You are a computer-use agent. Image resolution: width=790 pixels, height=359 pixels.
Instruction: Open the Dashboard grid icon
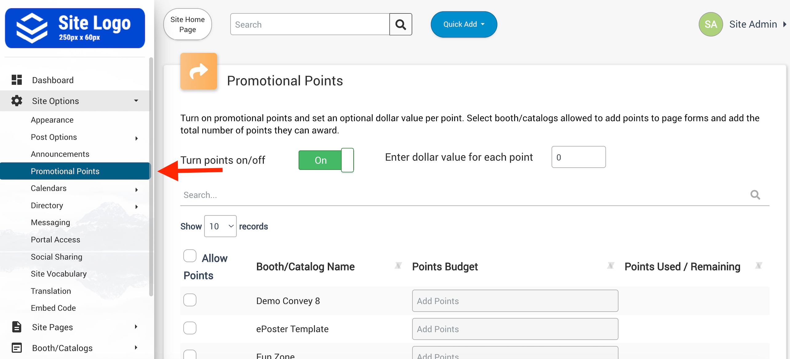click(17, 80)
